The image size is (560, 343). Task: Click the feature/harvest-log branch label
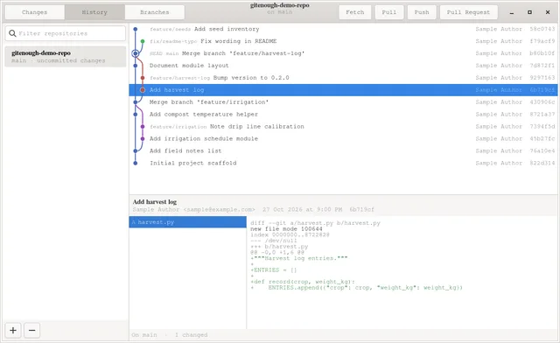click(x=179, y=78)
